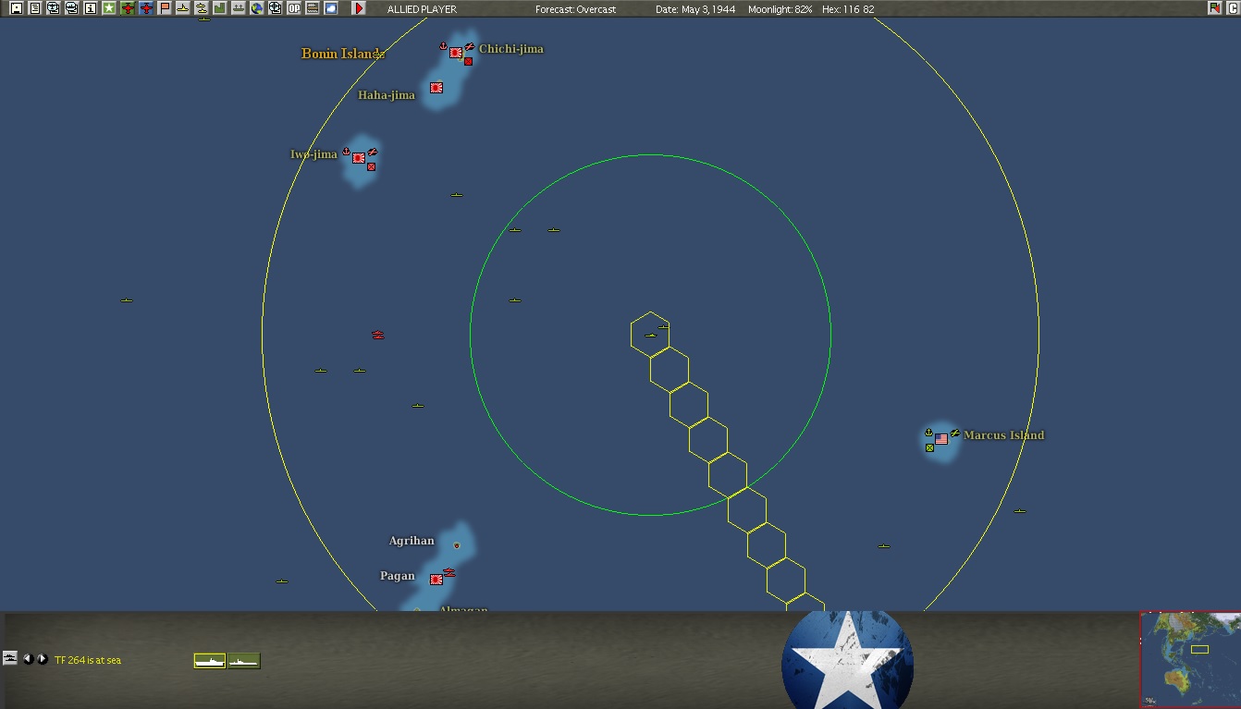
Task: Click the 'Marcus Island' map label
Action: click(x=1004, y=435)
